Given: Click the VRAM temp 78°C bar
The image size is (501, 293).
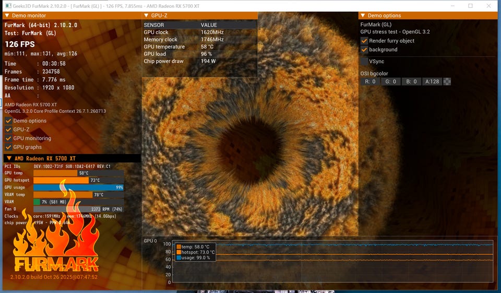Looking at the screenshot, I should [x=79, y=195].
